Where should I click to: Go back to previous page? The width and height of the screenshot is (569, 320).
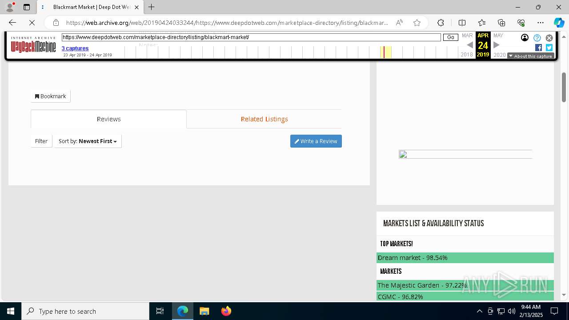tap(12, 23)
